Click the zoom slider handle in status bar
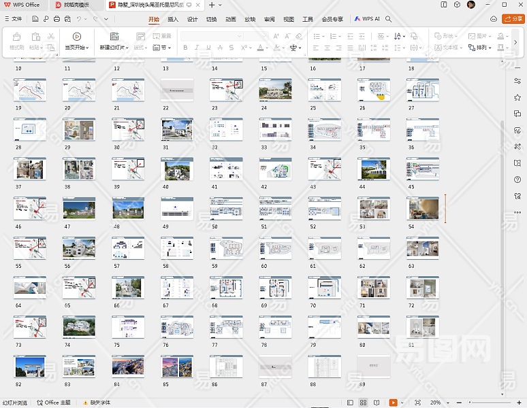 coord(469,403)
